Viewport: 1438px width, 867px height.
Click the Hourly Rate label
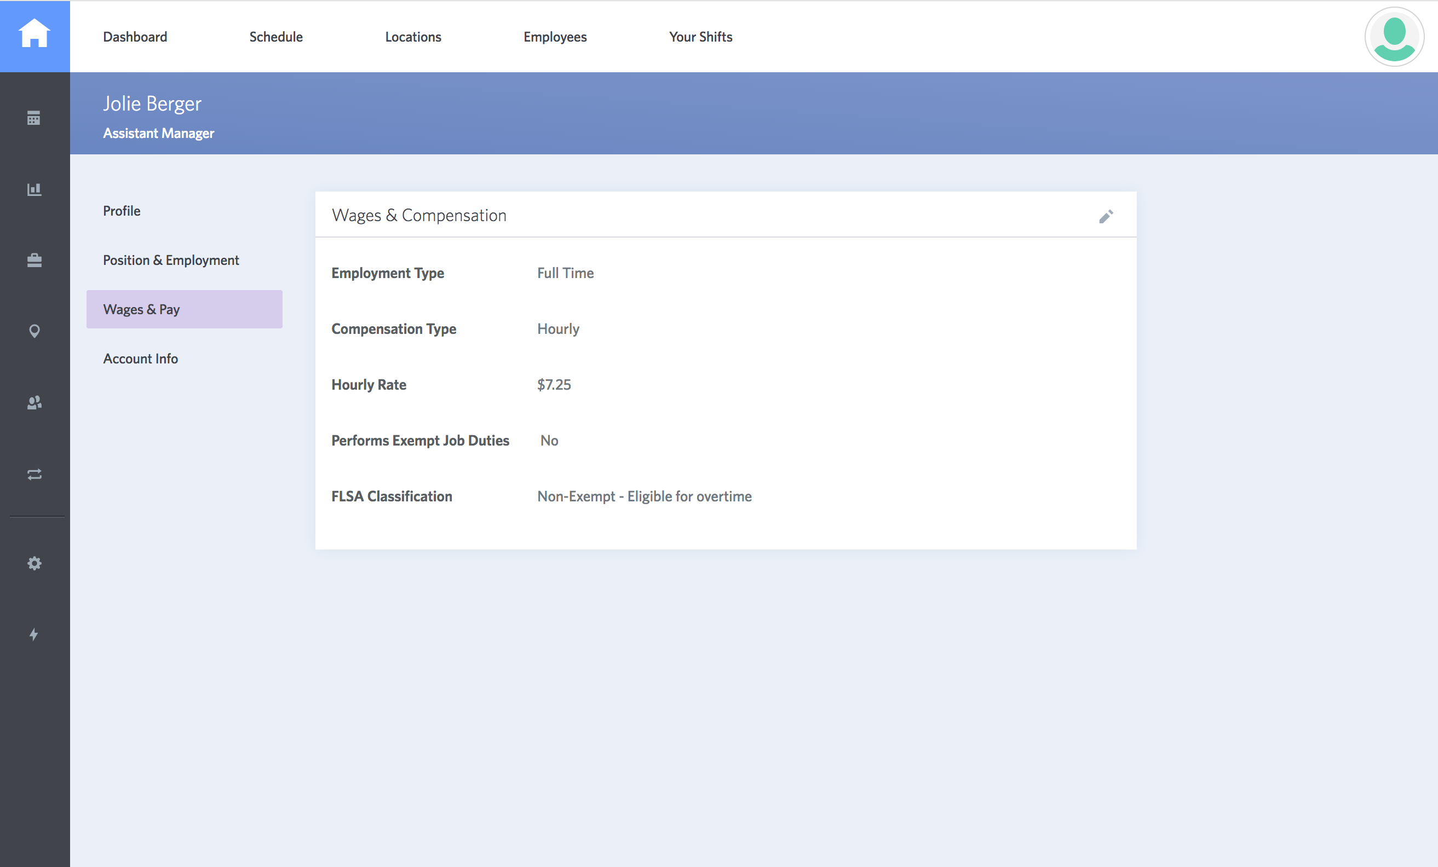pos(369,385)
